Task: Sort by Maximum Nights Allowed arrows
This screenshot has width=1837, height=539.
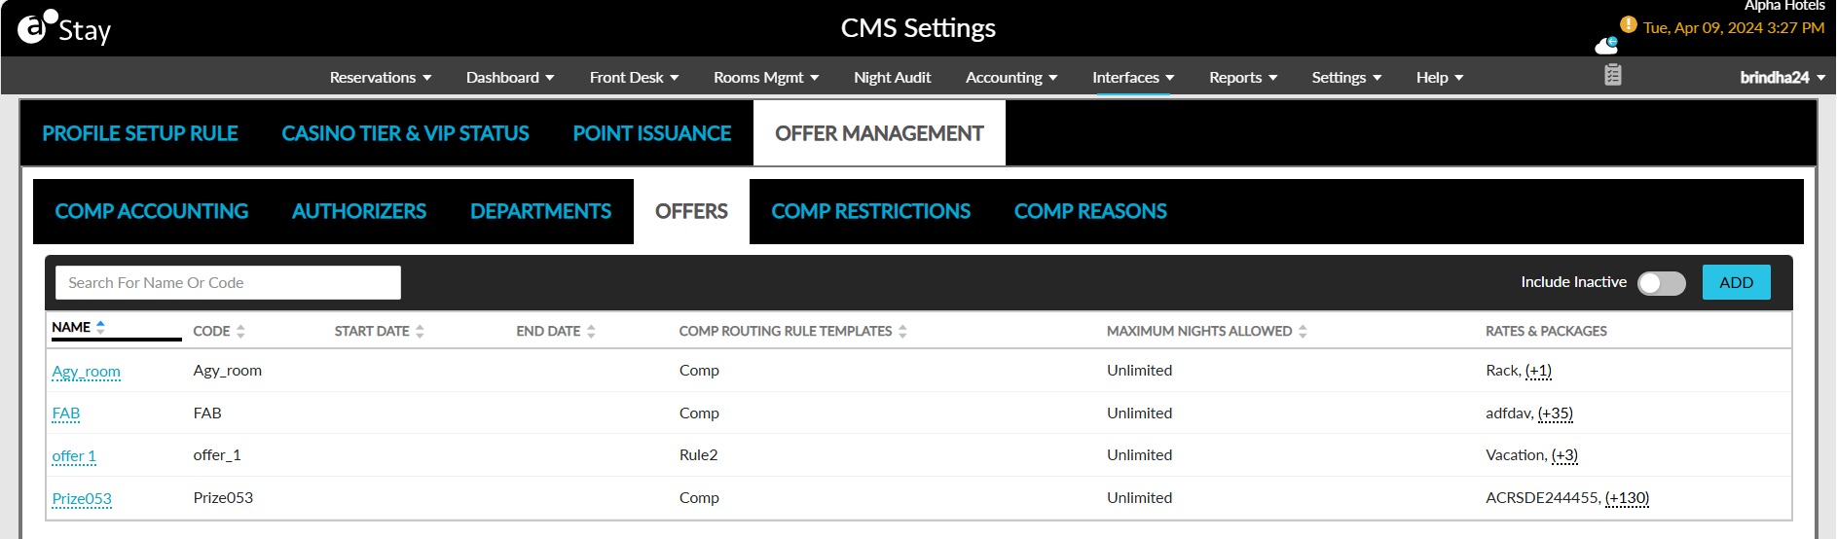Action: tap(1303, 332)
